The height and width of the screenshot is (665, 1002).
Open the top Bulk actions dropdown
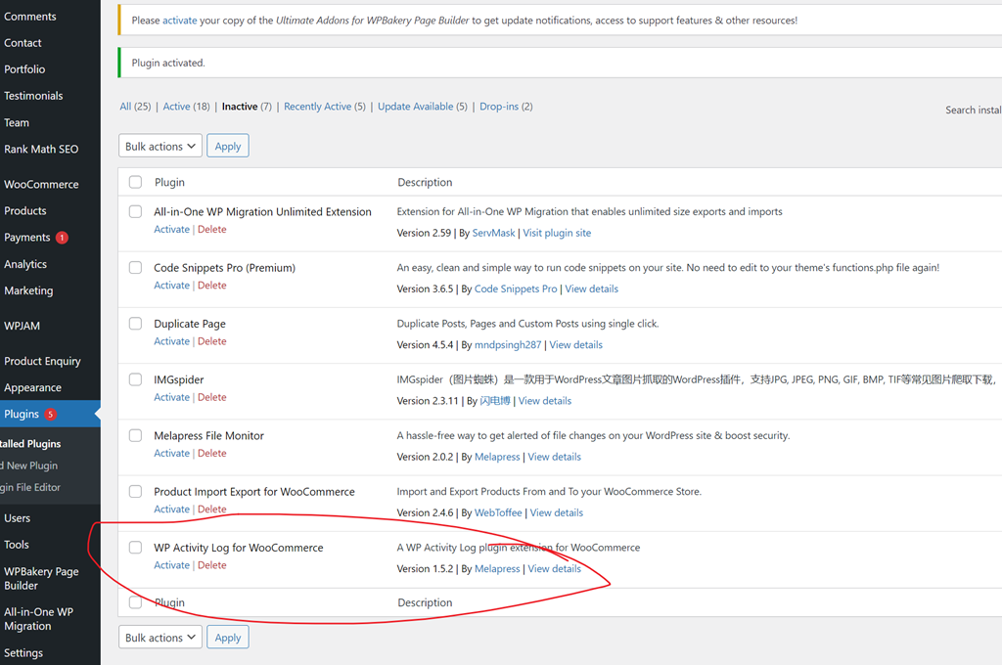tap(160, 146)
